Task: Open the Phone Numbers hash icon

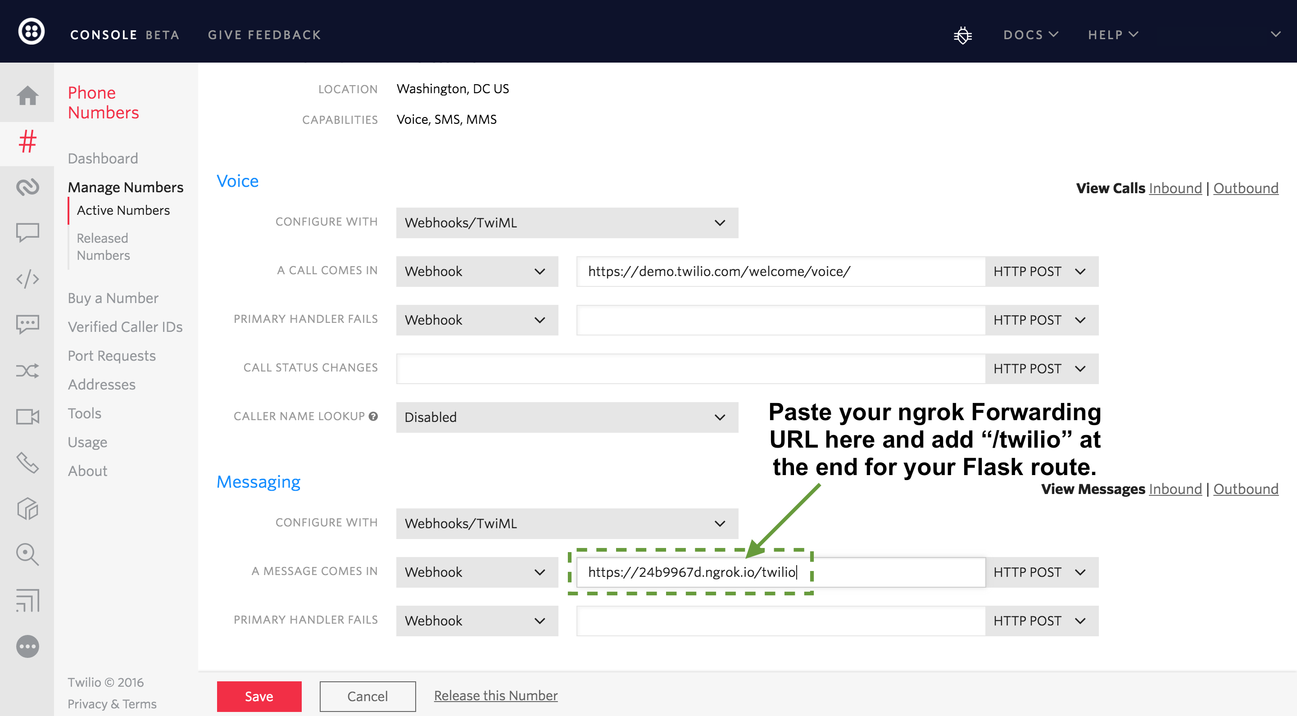Action: (27, 141)
